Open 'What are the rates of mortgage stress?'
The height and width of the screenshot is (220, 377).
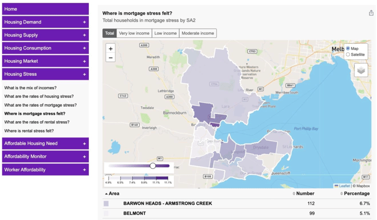pyautogui.click(x=41, y=105)
